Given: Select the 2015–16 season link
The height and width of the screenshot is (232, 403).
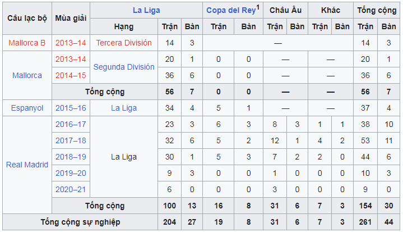Looking at the screenshot, I should [x=71, y=108].
